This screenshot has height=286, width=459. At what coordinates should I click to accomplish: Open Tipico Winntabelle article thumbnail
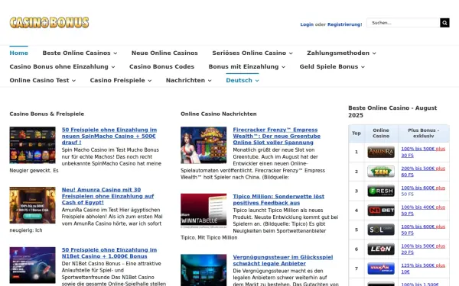coord(203,210)
